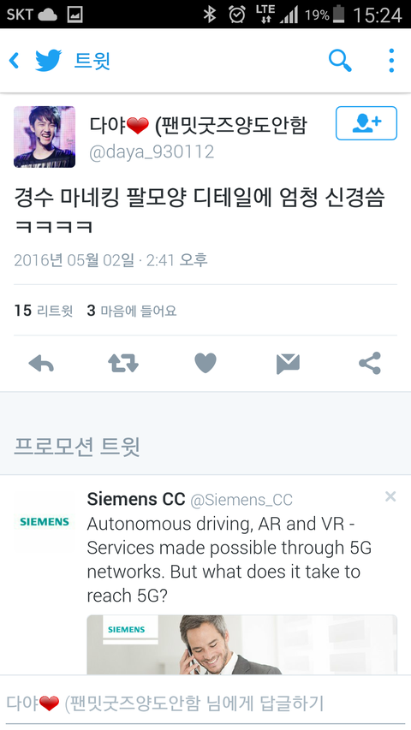Dismiss the Siemens promoted tweet

(x=390, y=496)
